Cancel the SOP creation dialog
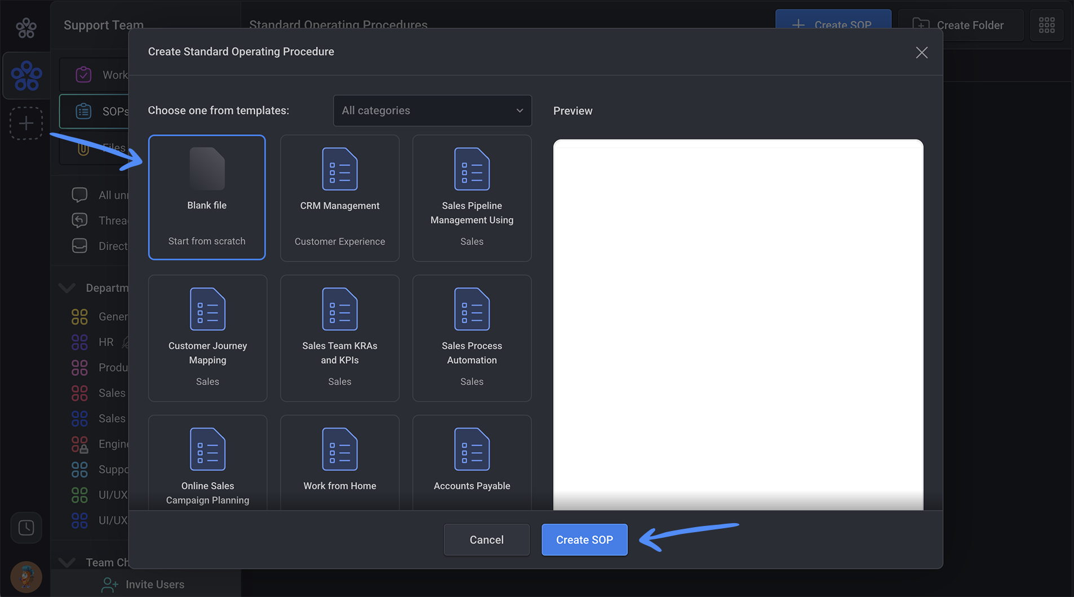The image size is (1074, 597). click(487, 539)
